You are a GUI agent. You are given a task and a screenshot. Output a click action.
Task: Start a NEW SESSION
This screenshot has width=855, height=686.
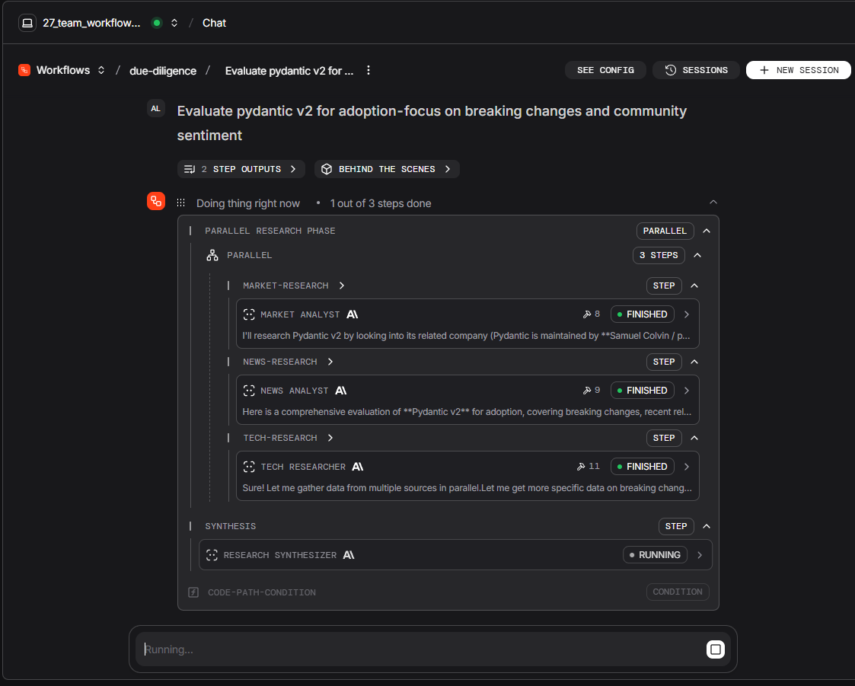pyautogui.click(x=799, y=70)
